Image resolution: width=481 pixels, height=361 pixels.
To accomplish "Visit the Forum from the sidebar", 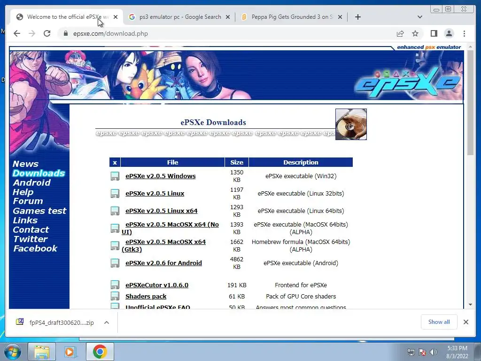I will pyautogui.click(x=28, y=201).
